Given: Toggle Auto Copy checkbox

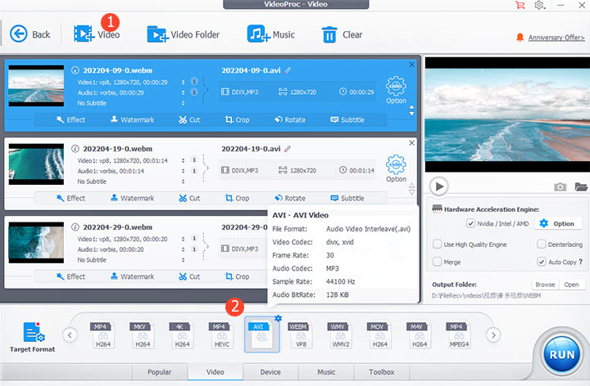Looking at the screenshot, I should coord(541,262).
